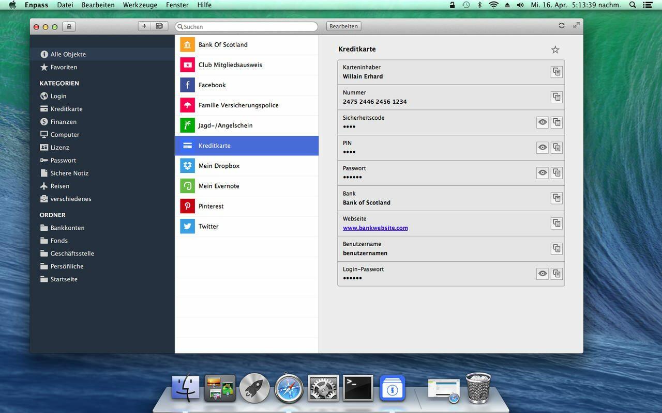Open the Fenster menu
Viewport: 662px width, 413px height.
pyautogui.click(x=177, y=5)
